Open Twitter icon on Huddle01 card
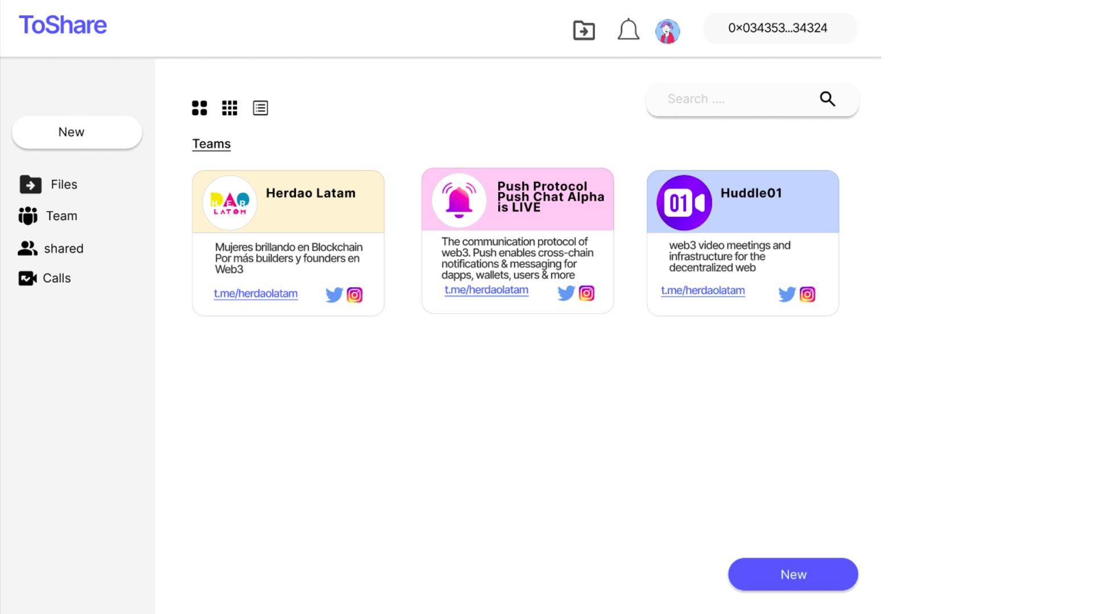The image size is (1093, 614). coord(787,294)
